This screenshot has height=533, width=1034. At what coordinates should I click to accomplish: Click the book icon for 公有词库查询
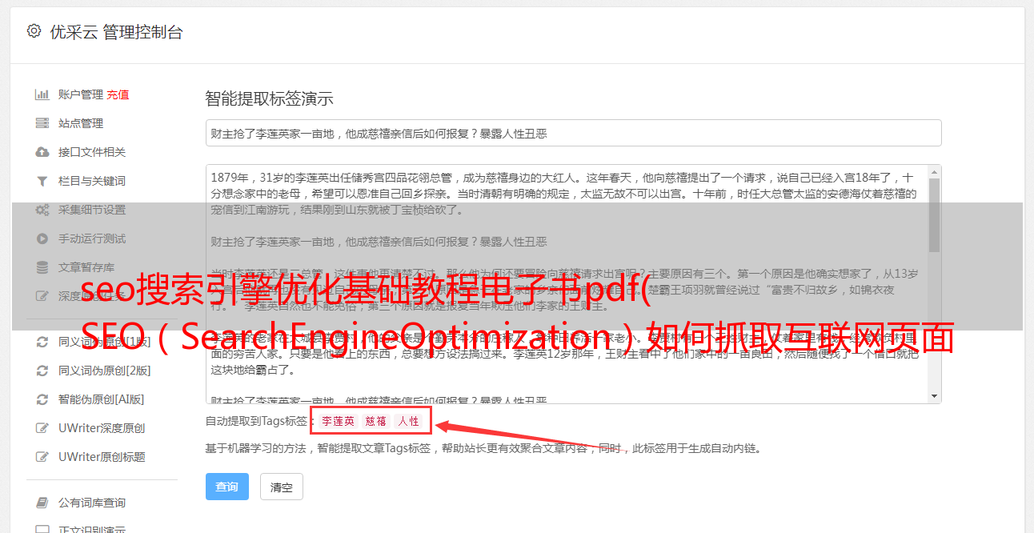[42, 503]
